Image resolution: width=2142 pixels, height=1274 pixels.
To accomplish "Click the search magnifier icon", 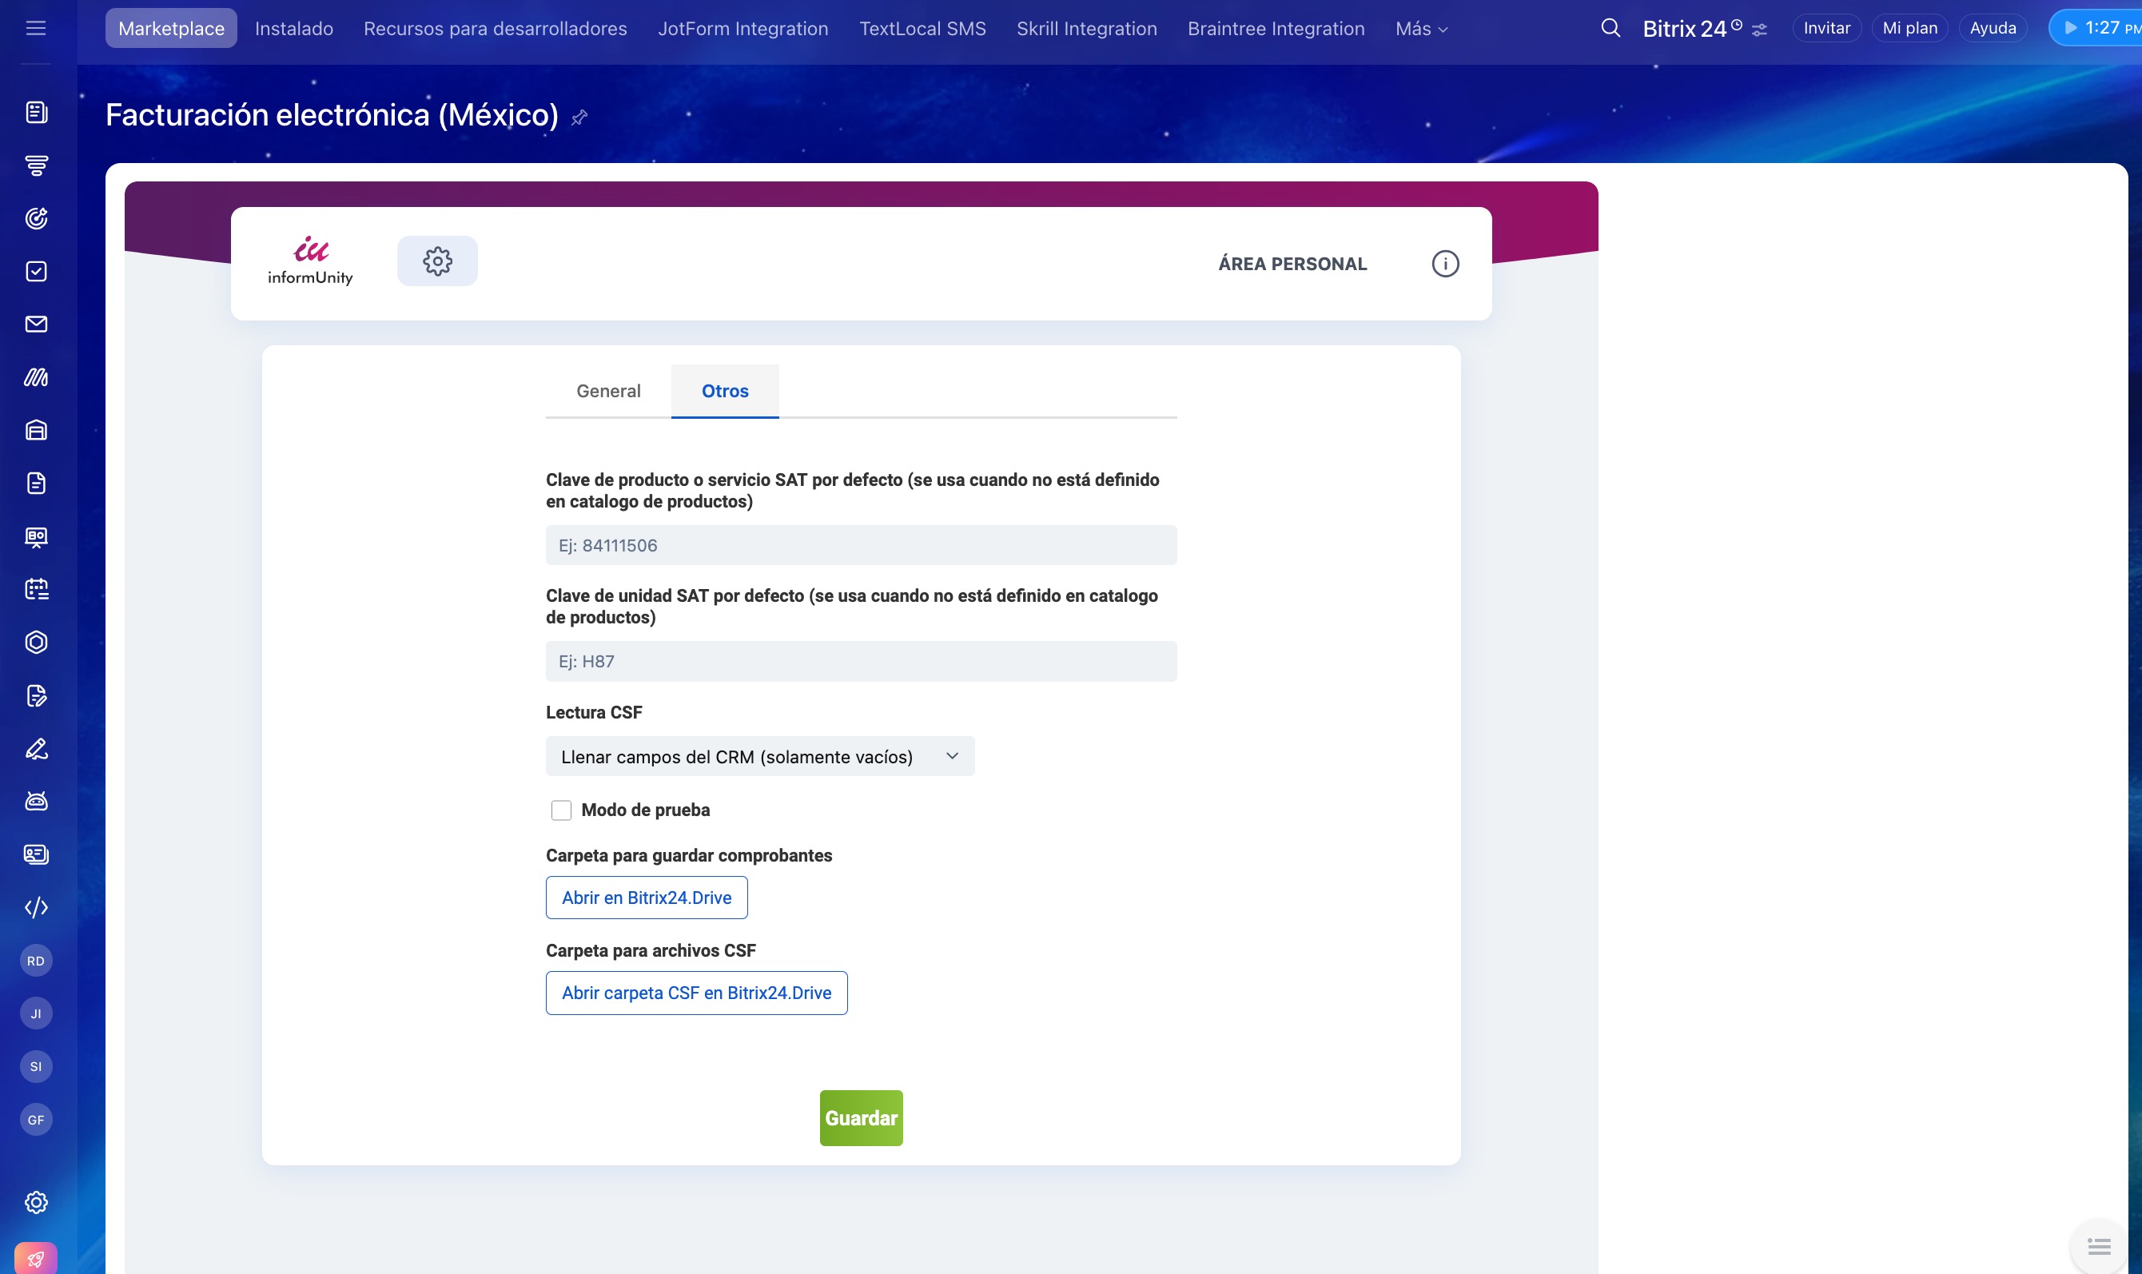I will click(1610, 28).
